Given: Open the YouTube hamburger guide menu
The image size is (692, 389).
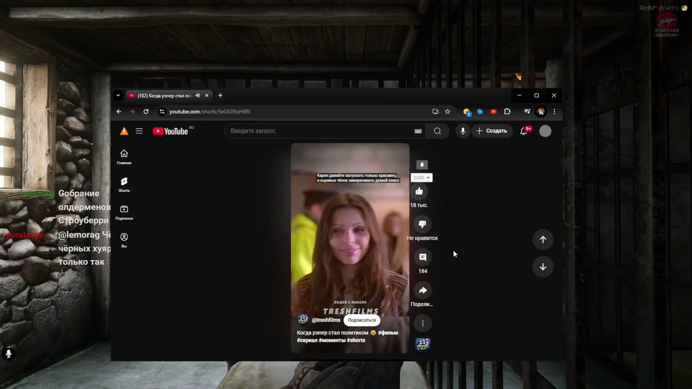Looking at the screenshot, I should point(139,131).
